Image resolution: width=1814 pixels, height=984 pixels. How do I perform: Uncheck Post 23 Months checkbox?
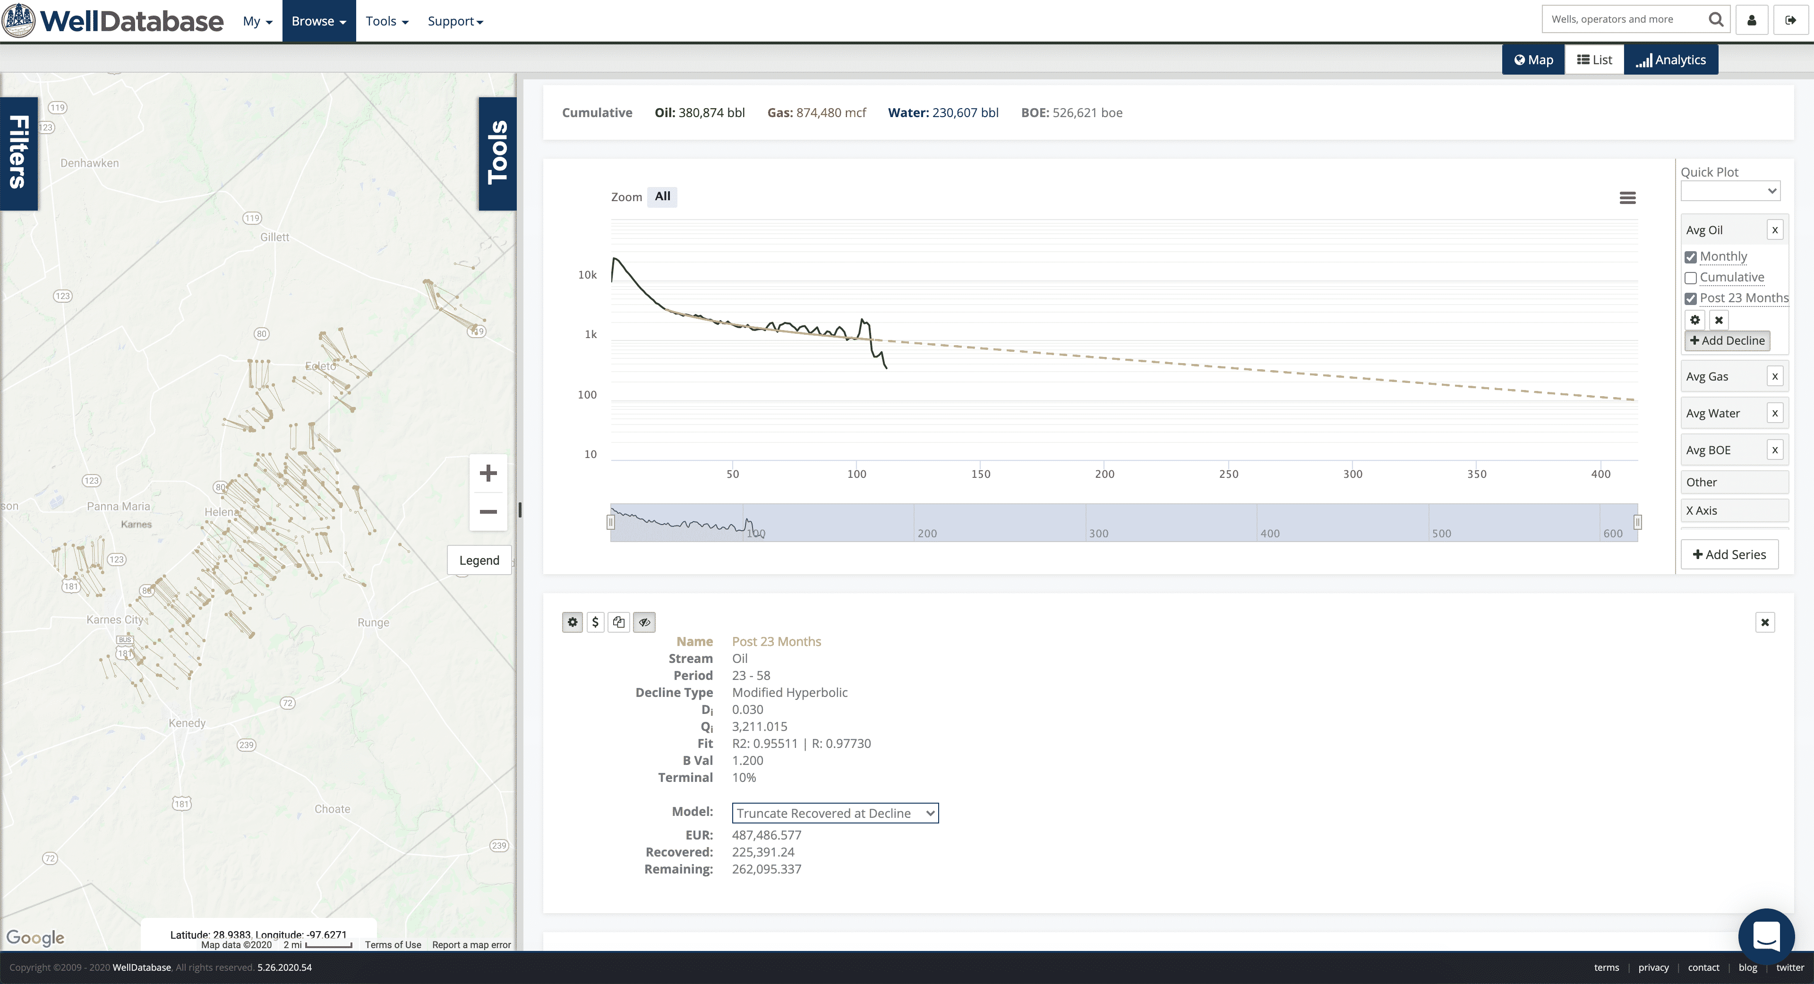[1691, 298]
